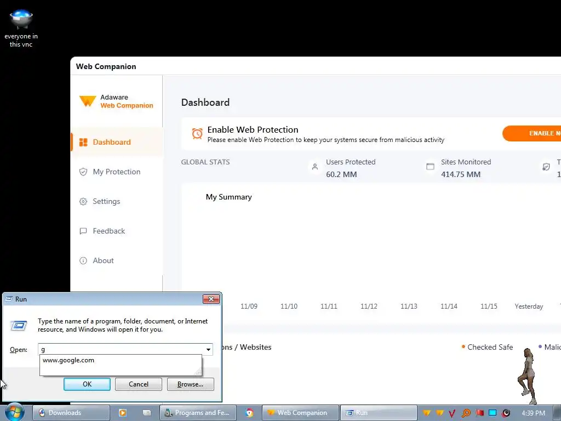Click the Checked Safe legend entry
Image resolution: width=561 pixels, height=421 pixels.
(487, 347)
